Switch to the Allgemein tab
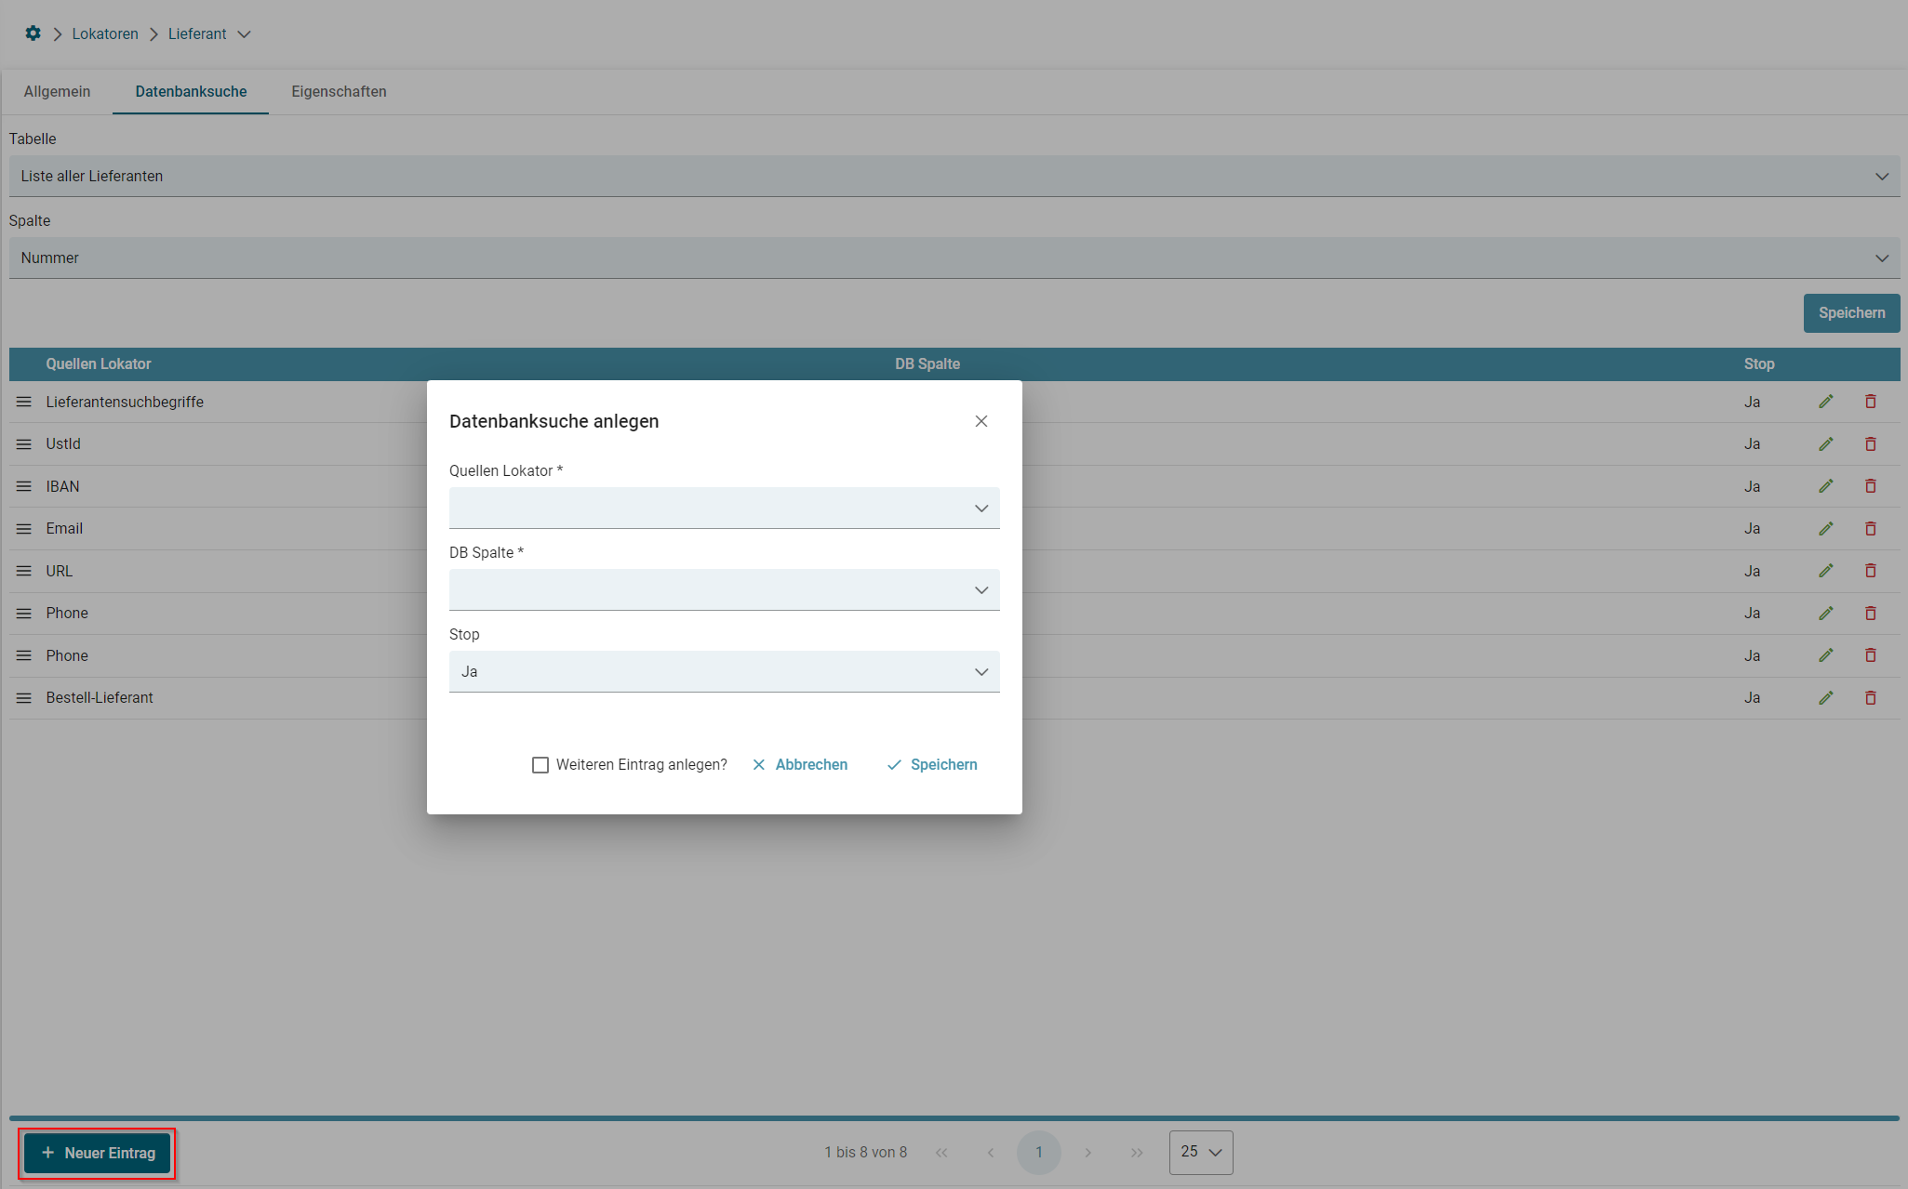Viewport: 1908px width, 1189px height. 57,91
